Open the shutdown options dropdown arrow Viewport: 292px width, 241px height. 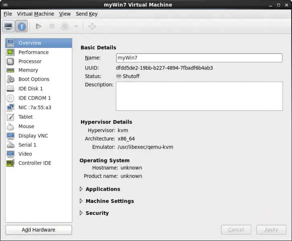[76, 27]
